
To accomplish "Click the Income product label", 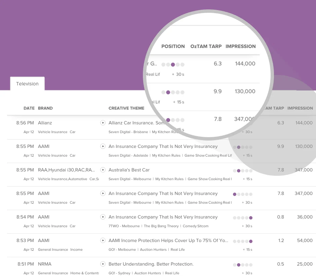I will click(x=76, y=250).
